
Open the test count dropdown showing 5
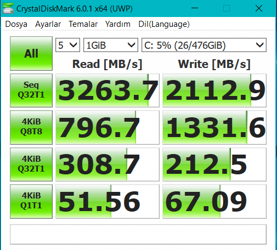[67, 45]
